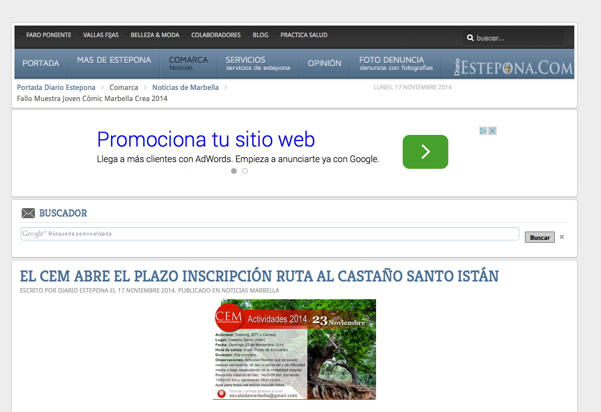Screen dimensions: 601x412
Task: Click the green arrow button on ad
Action: click(x=425, y=152)
